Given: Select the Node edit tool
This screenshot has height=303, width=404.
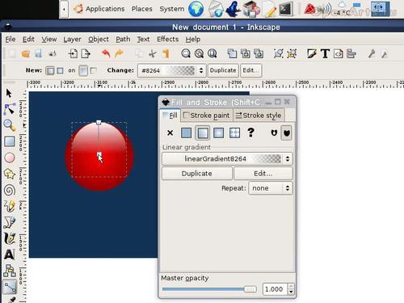Looking at the screenshot, I should tap(10, 109).
